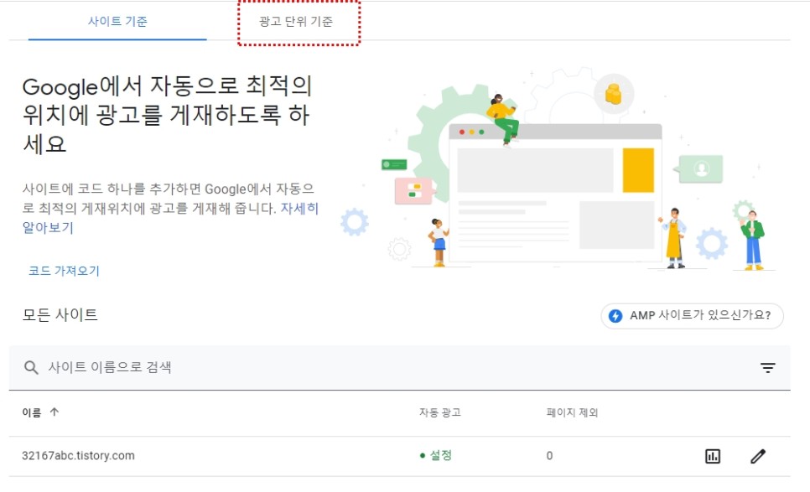Screen dimensions: 810x492
Task: Switch to the 사이트 기준 tab
Action: pyautogui.click(x=117, y=21)
